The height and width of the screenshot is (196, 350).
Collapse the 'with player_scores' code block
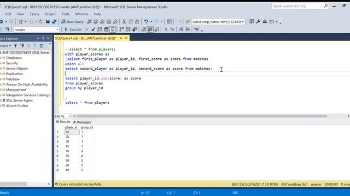point(63,54)
